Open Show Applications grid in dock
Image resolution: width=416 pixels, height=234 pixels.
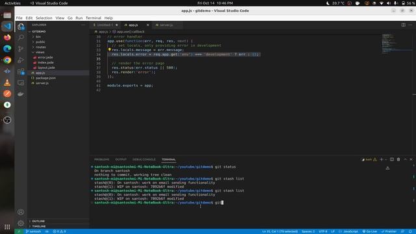7,227
